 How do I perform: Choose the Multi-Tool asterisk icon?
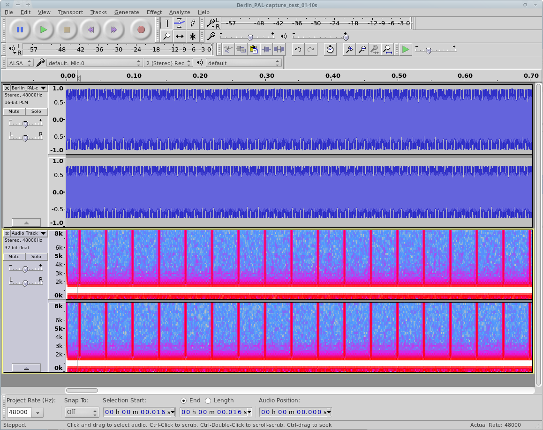(192, 36)
